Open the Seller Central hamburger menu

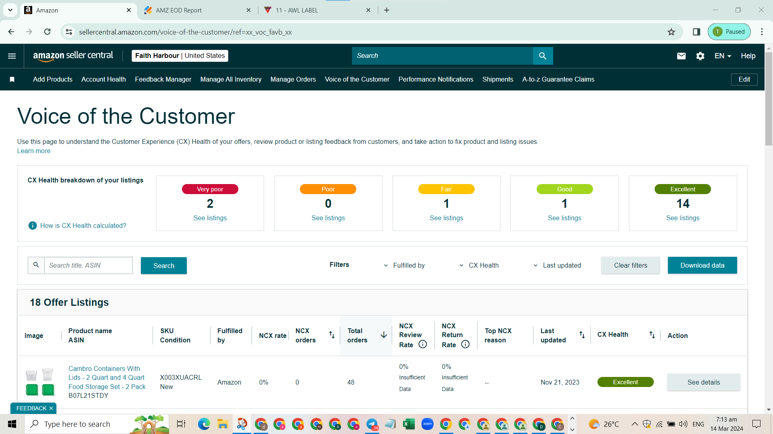[x=12, y=56]
